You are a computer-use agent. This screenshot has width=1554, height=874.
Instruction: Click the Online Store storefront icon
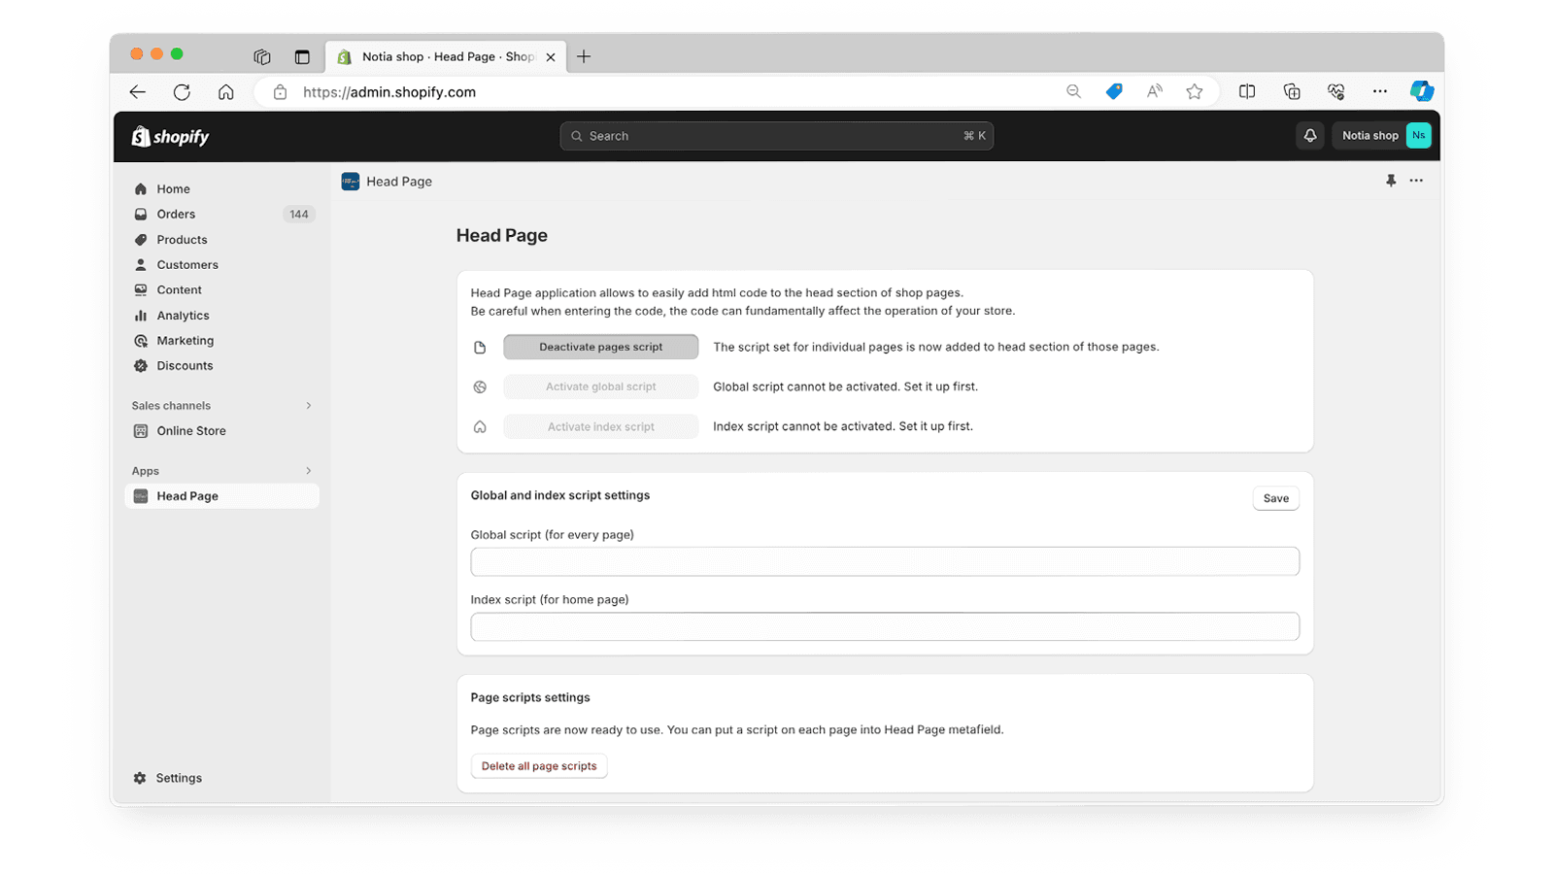click(141, 430)
